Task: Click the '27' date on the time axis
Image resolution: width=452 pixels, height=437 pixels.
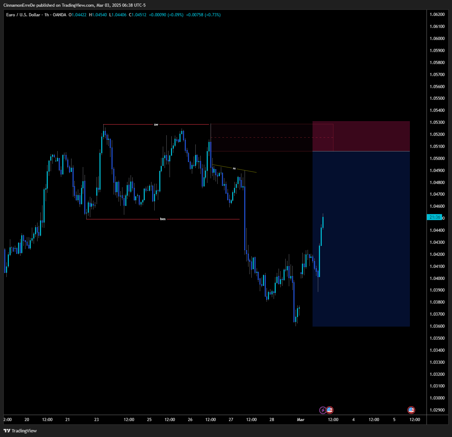Action: click(231, 420)
